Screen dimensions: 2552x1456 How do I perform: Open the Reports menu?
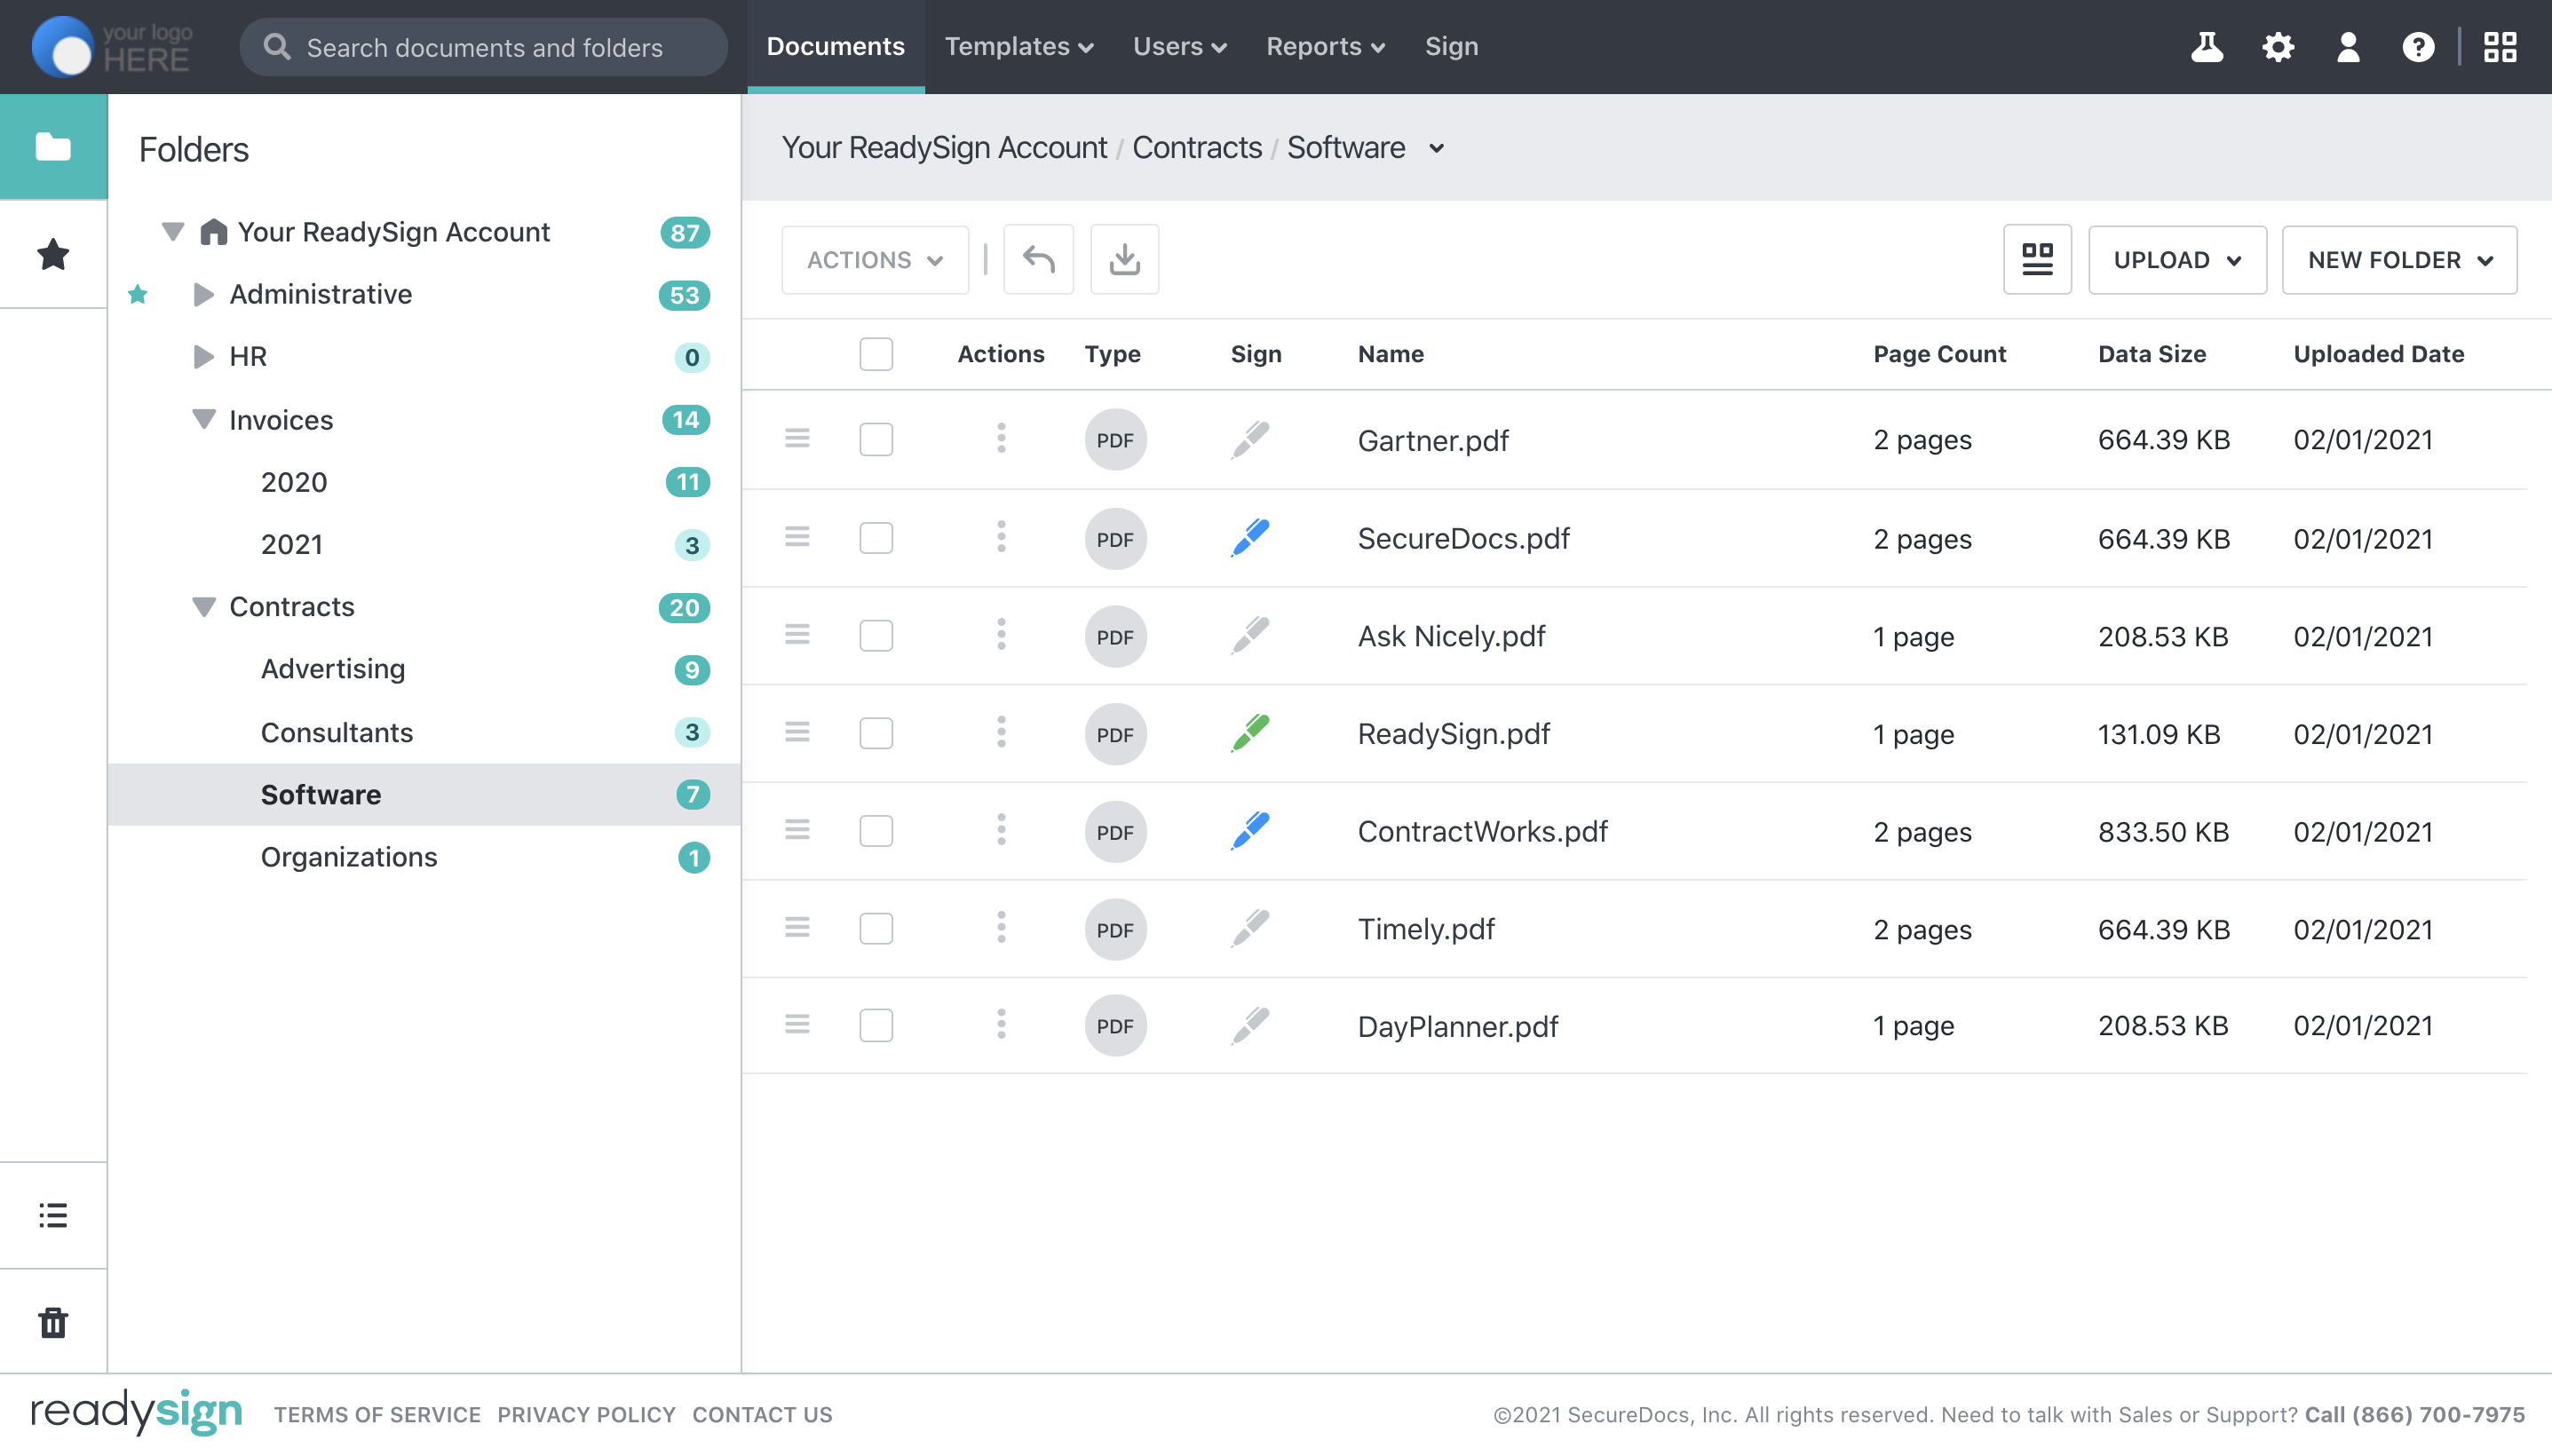tap(1325, 47)
